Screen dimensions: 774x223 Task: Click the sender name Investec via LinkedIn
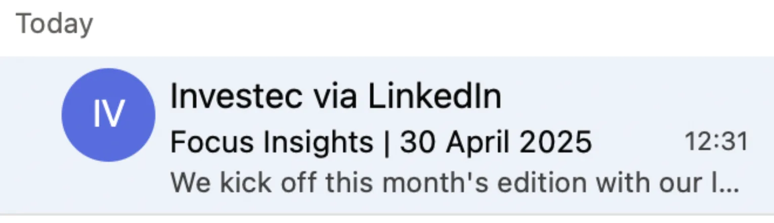point(335,96)
